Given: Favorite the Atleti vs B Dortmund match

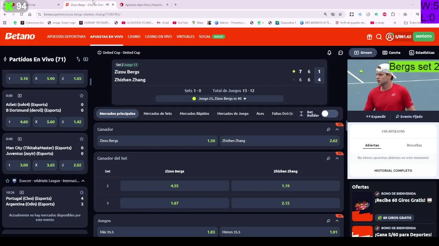Looking at the screenshot, I should coord(82,96).
